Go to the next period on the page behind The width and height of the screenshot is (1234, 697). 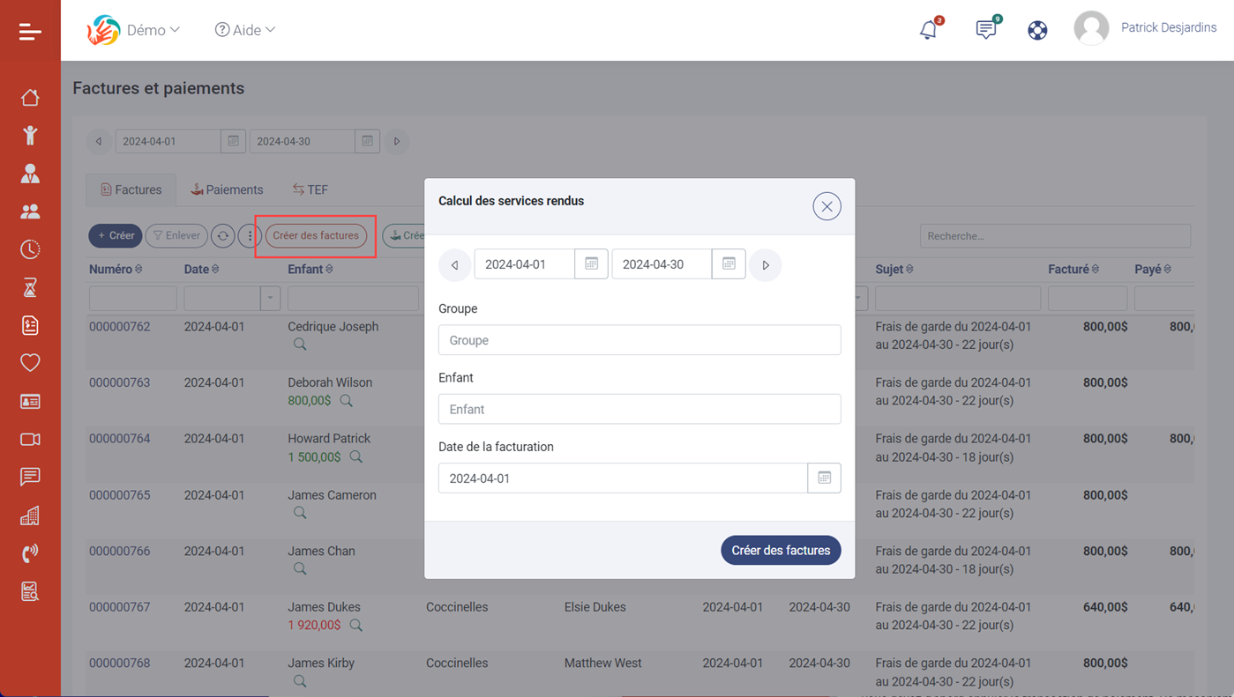point(397,141)
